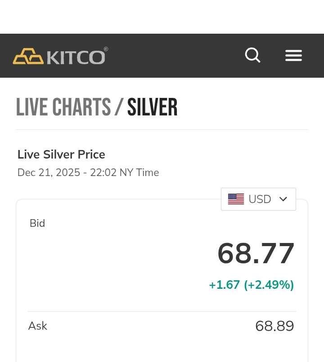Open the hamburger navigation menu
The width and height of the screenshot is (324, 362).
click(x=293, y=56)
